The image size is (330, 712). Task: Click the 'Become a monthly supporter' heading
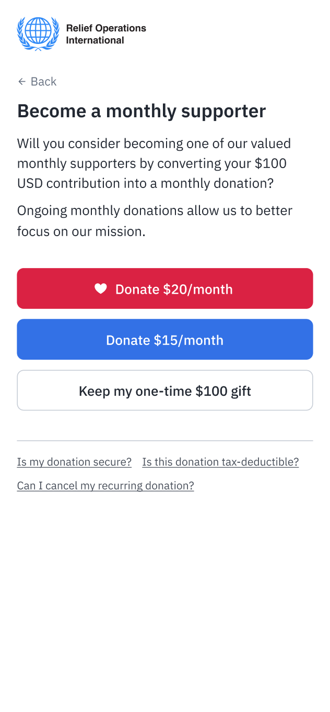click(x=142, y=111)
